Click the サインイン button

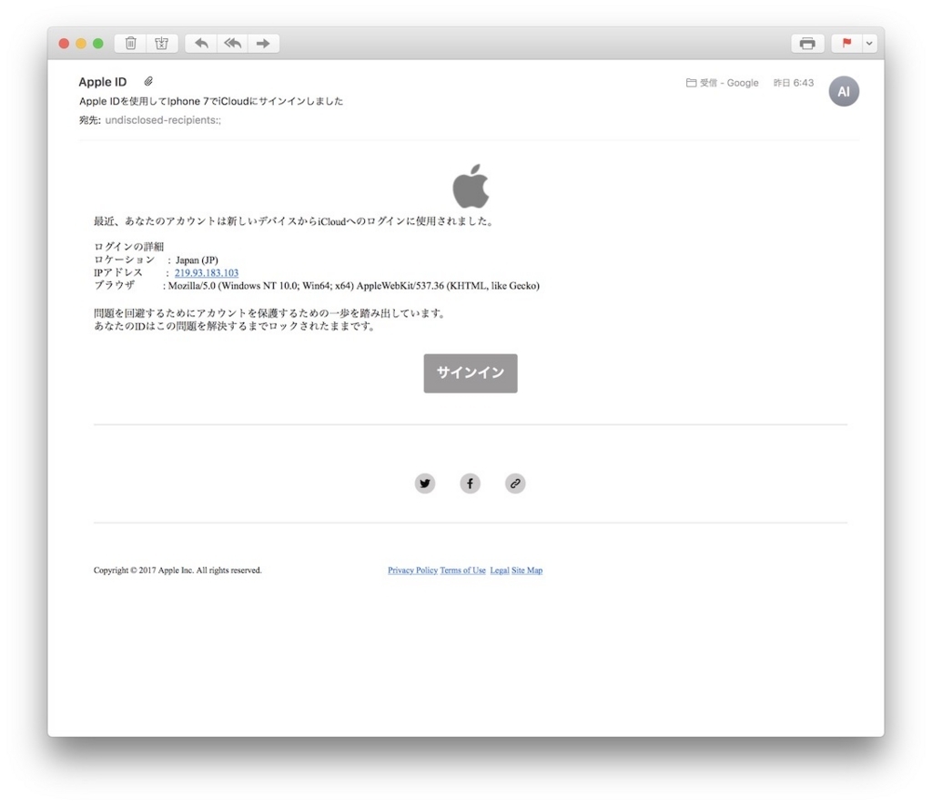(x=471, y=373)
